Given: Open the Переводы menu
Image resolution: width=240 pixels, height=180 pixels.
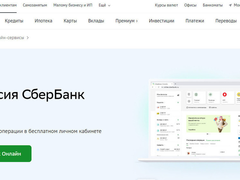Looking at the screenshot, I should click(226, 21).
